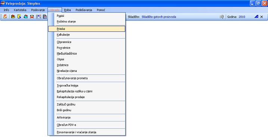The width and height of the screenshot is (268, 137).
Task: Click the yellow door exit icon
Action: pos(19,16)
